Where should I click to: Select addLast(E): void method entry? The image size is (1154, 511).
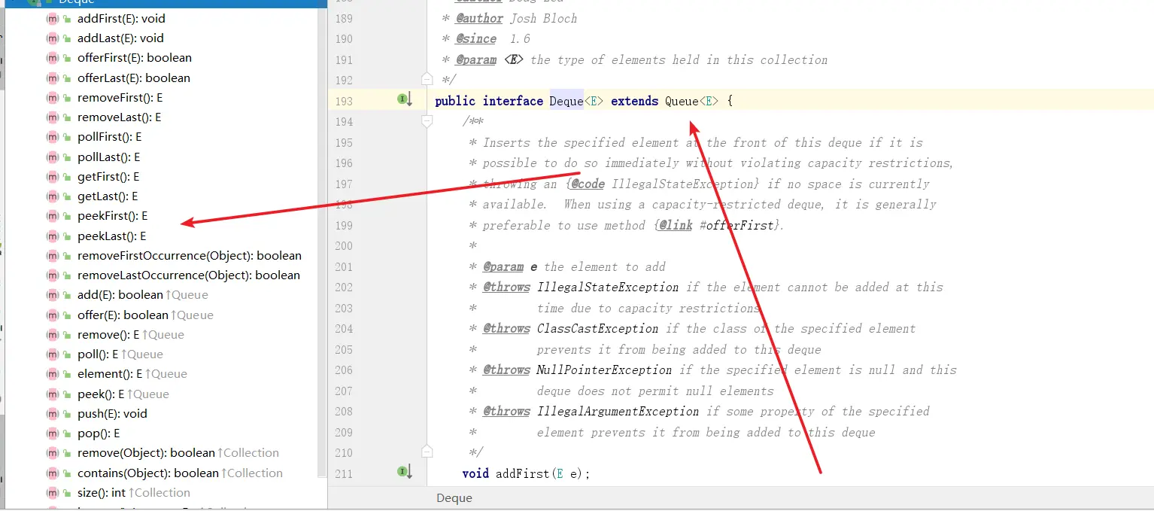pyautogui.click(x=120, y=38)
